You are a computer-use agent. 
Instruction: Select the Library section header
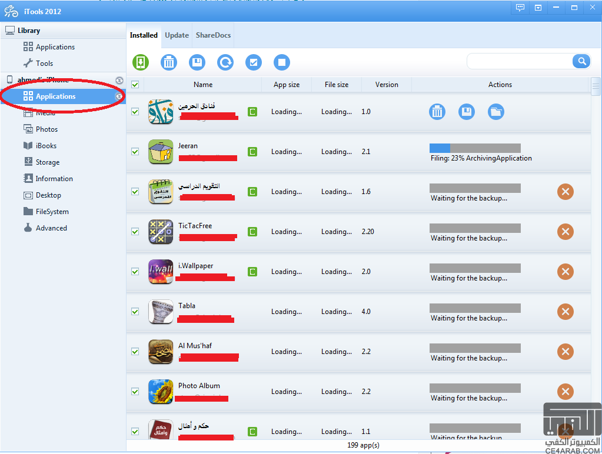(64, 31)
